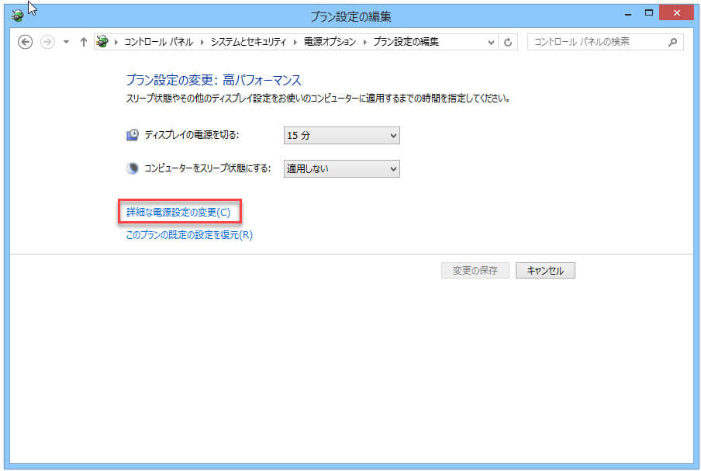The height and width of the screenshot is (471, 701).
Task: Click the forward navigation arrow
Action: point(47,42)
